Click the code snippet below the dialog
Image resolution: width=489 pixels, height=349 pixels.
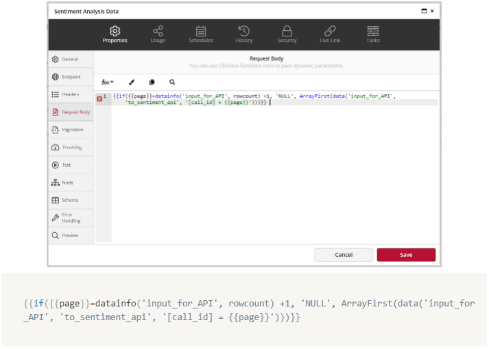point(249,311)
